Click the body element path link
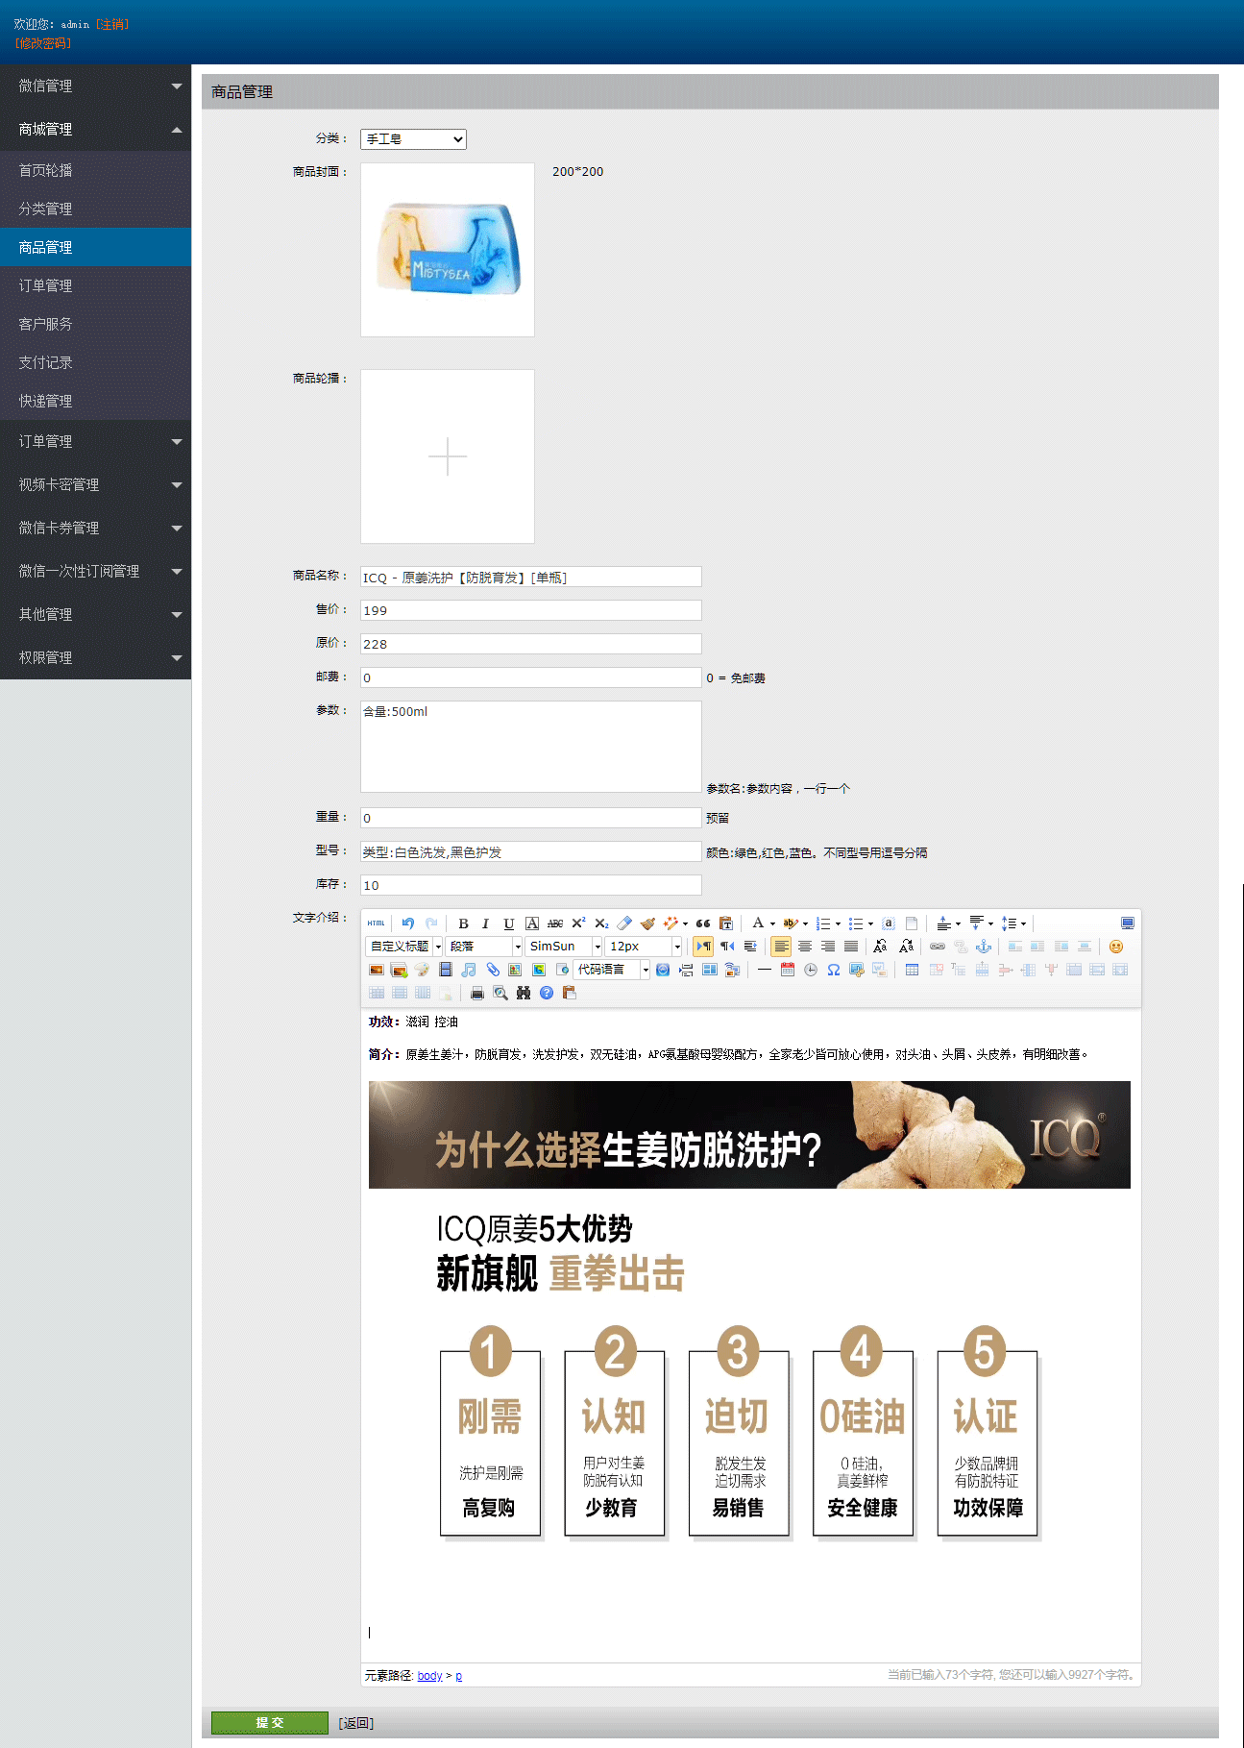This screenshot has width=1244, height=1748. pos(429,1676)
